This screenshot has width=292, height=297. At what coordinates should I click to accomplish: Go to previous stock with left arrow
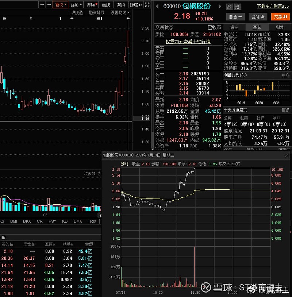tap(157, 6)
